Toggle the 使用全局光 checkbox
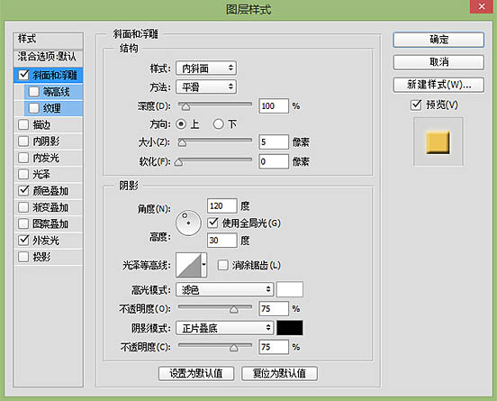This screenshot has height=401, width=497. tap(213, 223)
